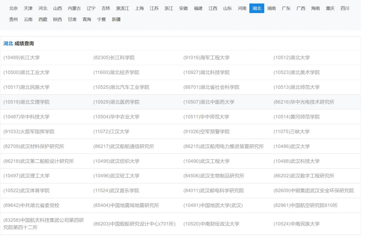Click (10504)华中农业大学 link
Image resolution: width=366 pixels, height=237 pixels.
point(116,117)
